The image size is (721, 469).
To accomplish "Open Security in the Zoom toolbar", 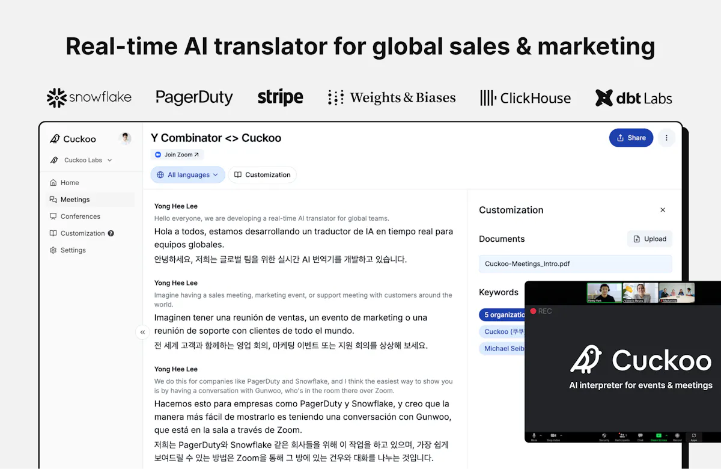I will tap(604, 437).
